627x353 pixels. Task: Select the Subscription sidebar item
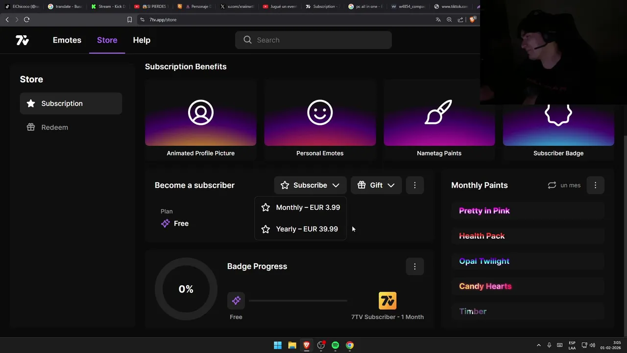71,103
